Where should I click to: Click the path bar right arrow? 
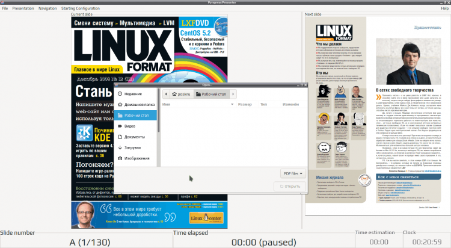[233, 93]
